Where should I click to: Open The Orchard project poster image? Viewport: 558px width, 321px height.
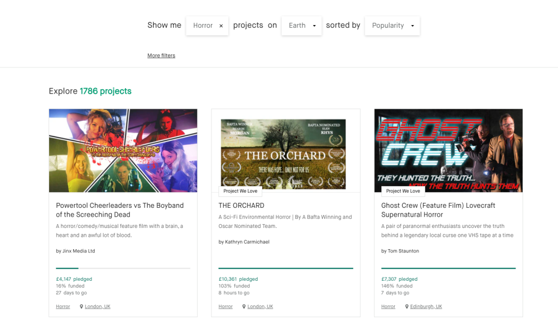coord(283,153)
